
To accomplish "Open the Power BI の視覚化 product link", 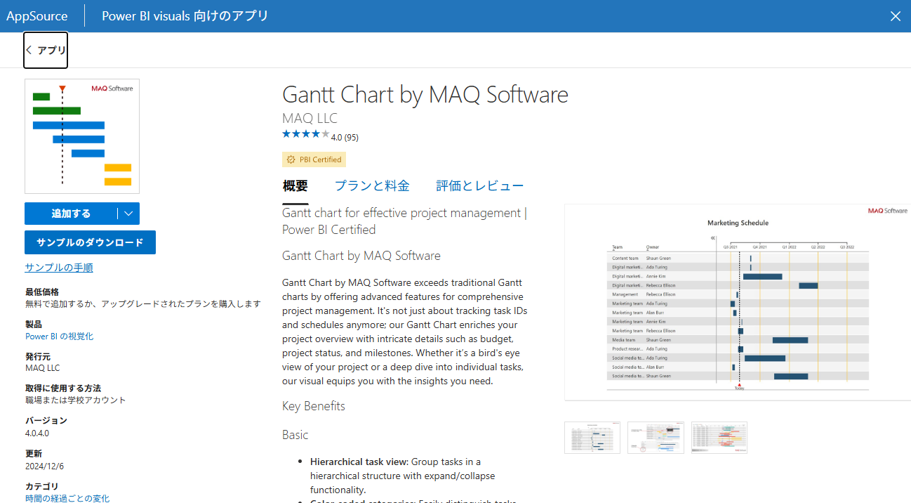I will tap(59, 337).
